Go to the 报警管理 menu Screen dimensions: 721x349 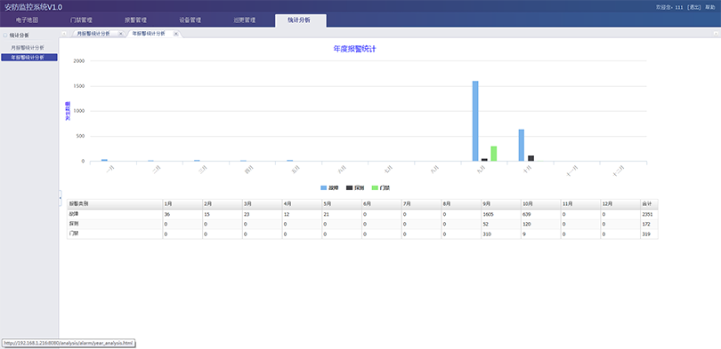[135, 20]
